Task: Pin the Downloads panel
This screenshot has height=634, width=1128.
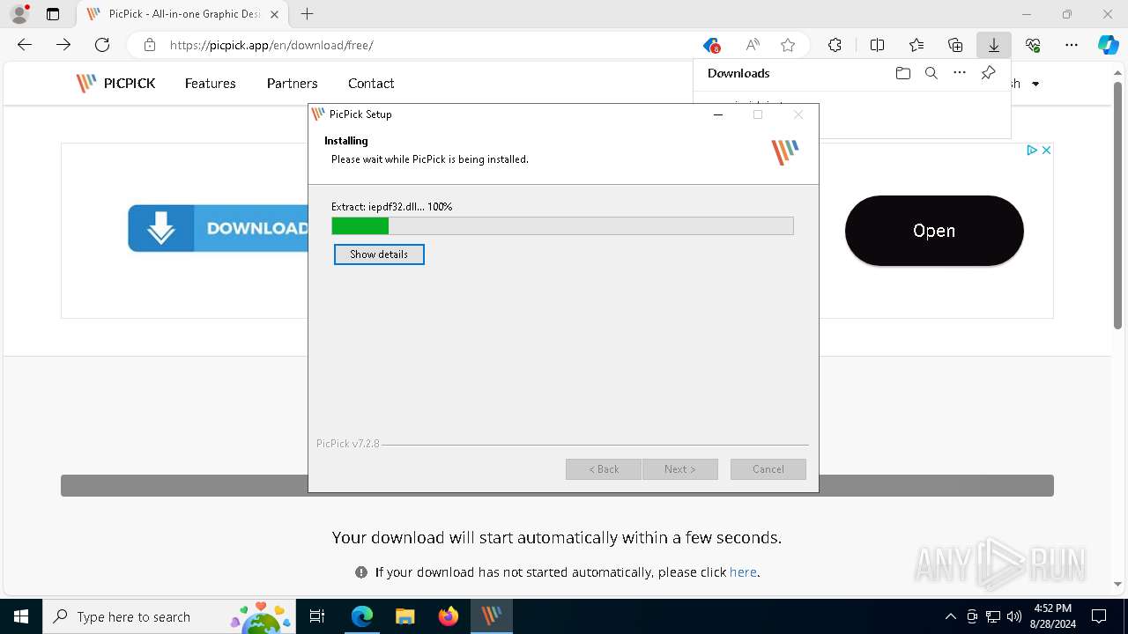Action: (x=988, y=73)
